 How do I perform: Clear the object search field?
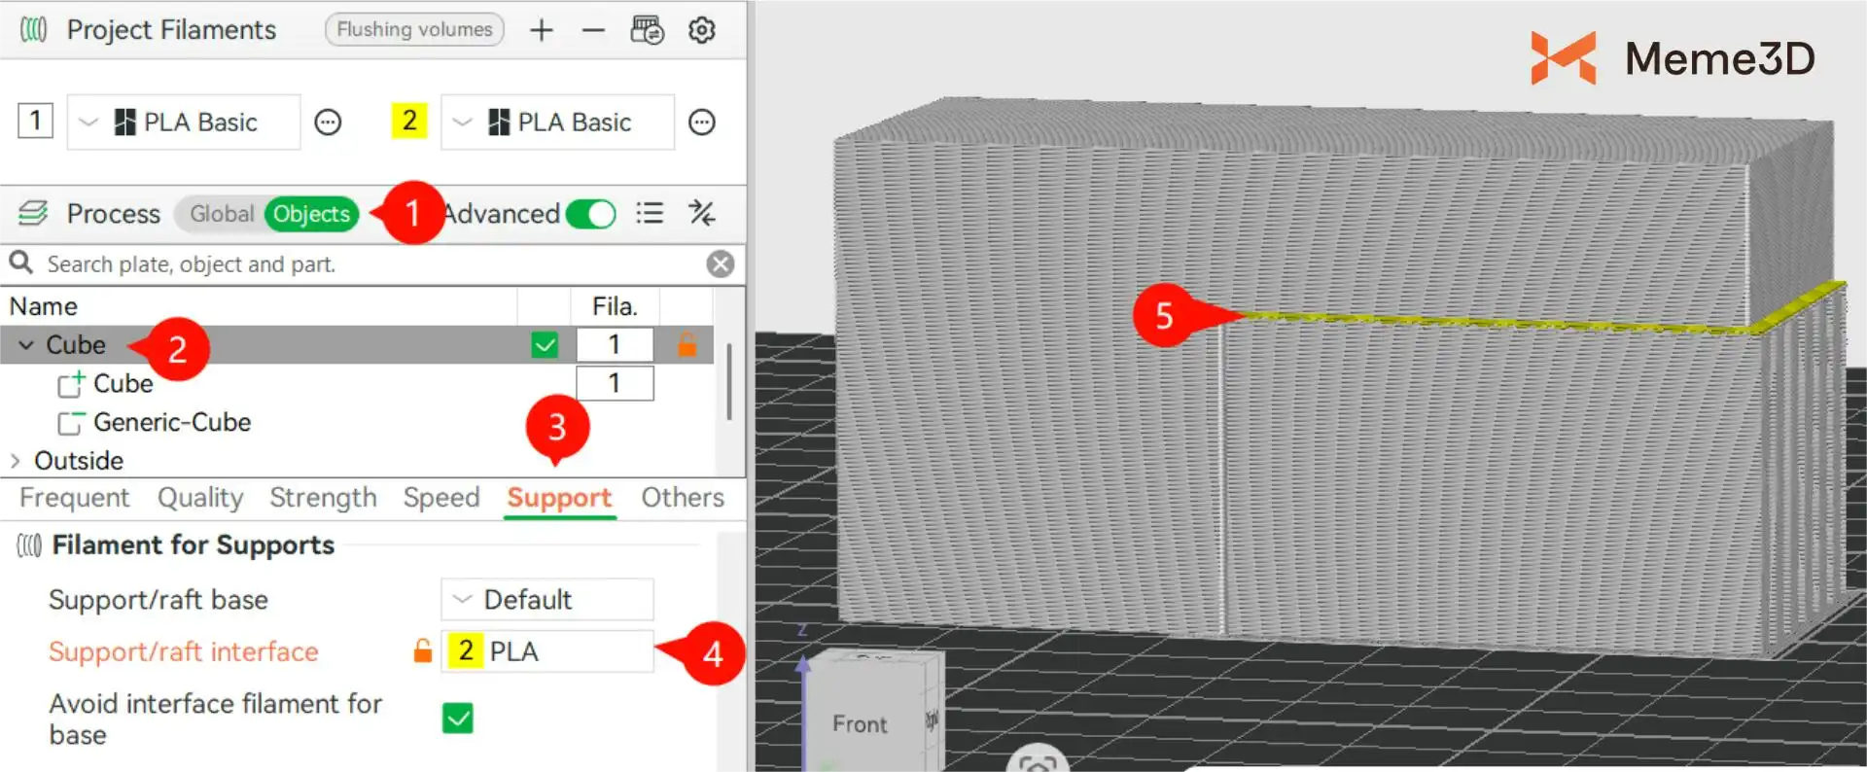[720, 264]
